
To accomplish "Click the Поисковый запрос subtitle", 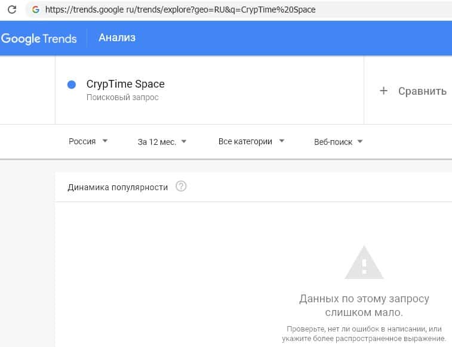I will (122, 97).
